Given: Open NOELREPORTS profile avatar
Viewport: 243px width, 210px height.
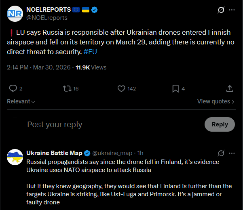Looking at the screenshot, I should 15,14.
